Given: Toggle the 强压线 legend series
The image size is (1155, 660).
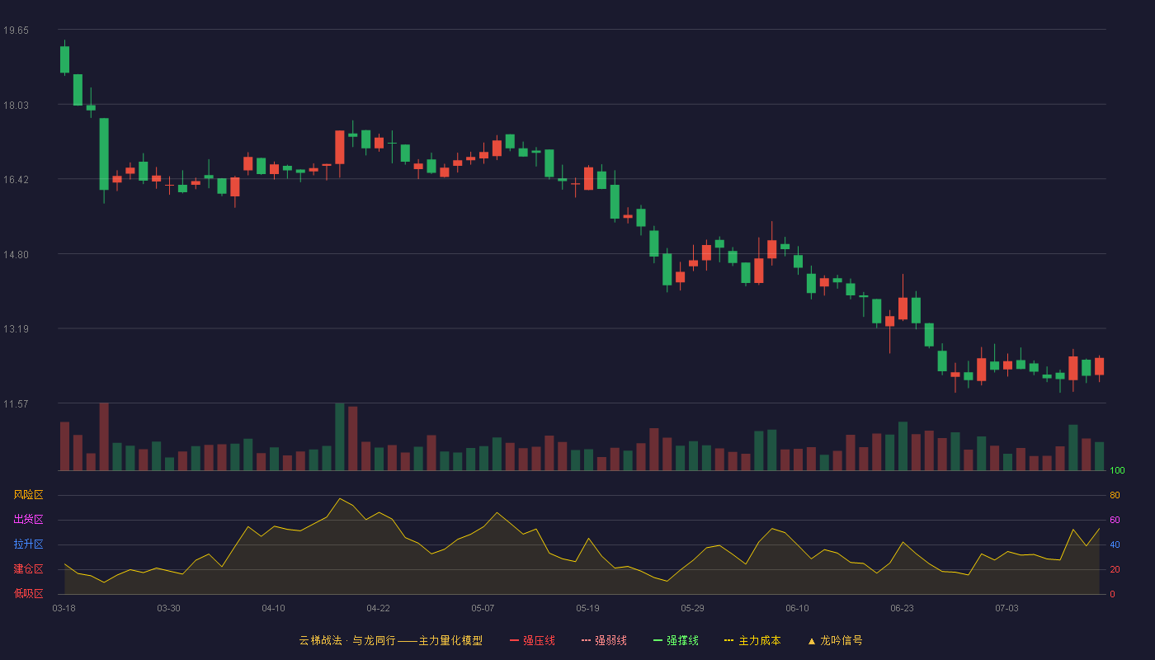Looking at the screenshot, I should [x=532, y=640].
